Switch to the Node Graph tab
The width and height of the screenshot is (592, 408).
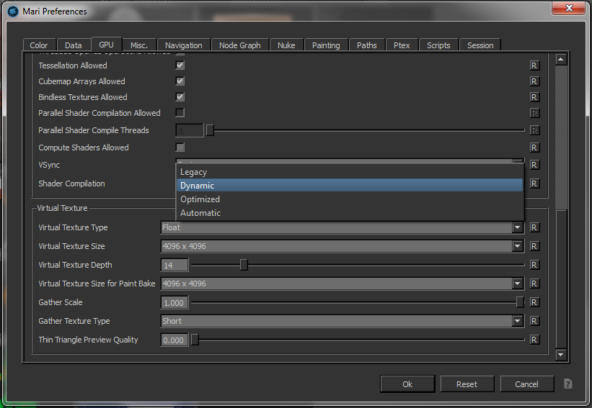[239, 45]
